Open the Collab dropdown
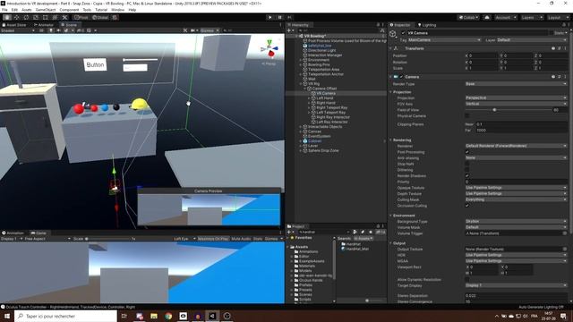The height and width of the screenshot is (322, 573). click(468, 17)
